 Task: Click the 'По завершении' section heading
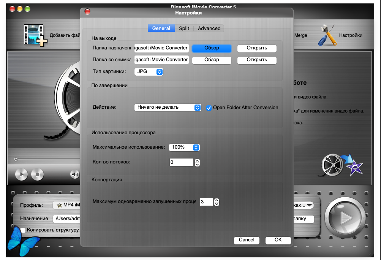109,86
